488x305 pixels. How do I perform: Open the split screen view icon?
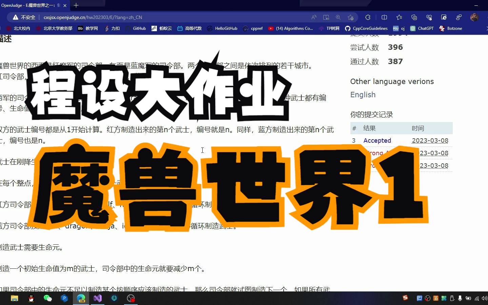(384, 17)
